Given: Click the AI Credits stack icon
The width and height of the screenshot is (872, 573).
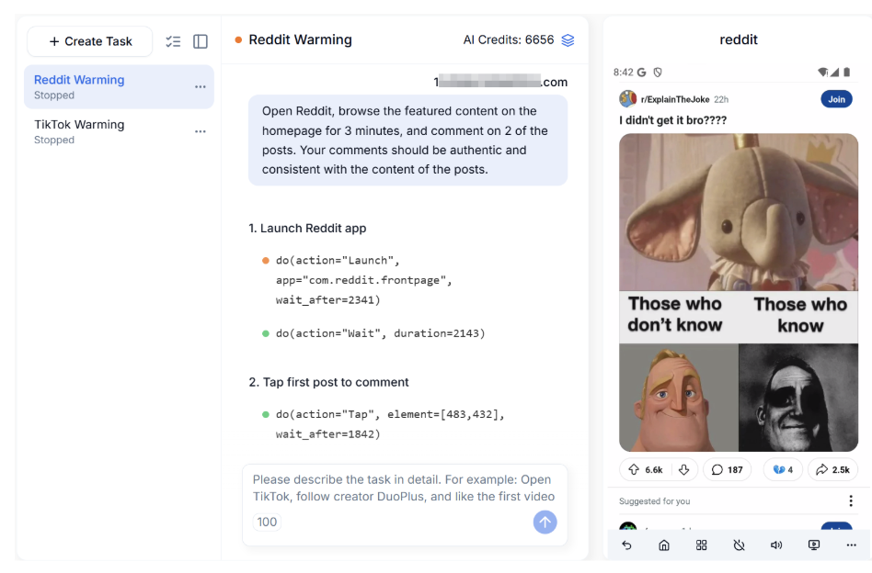Looking at the screenshot, I should (568, 40).
